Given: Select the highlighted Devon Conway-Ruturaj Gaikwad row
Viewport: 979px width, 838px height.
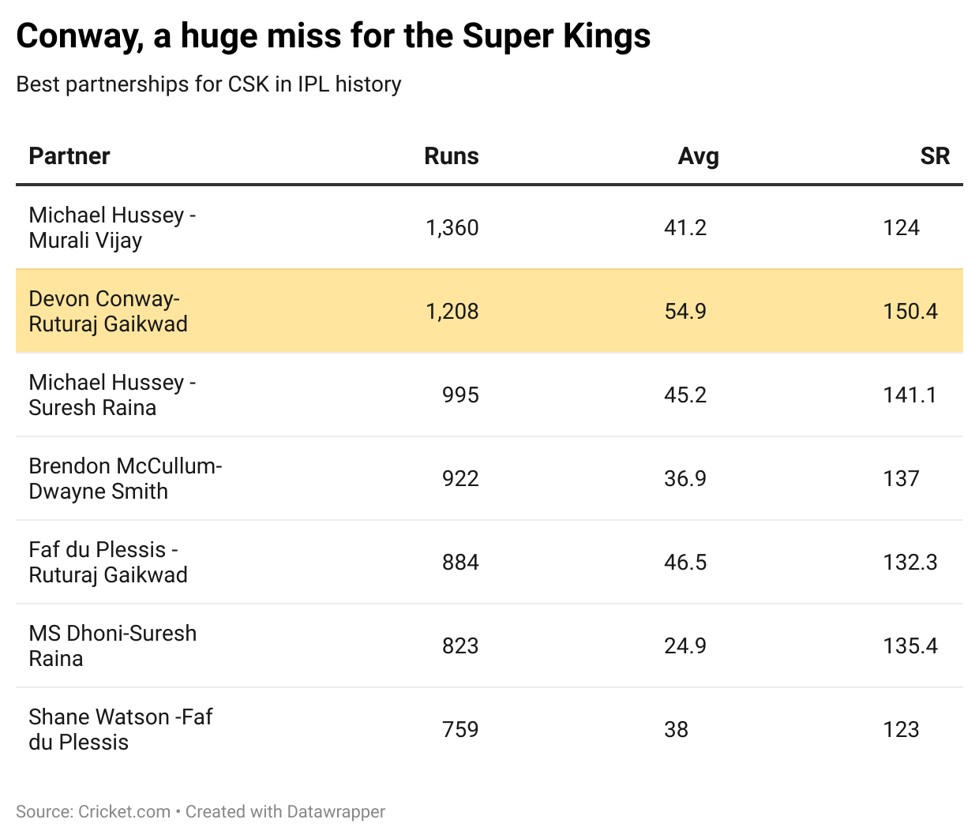Looking at the screenshot, I should tap(108, 312).
